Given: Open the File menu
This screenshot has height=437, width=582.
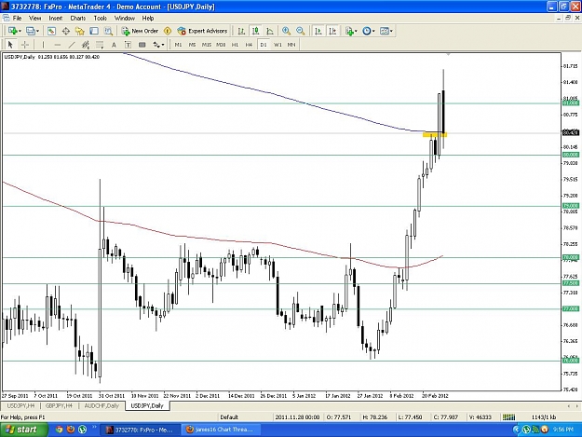Looking at the screenshot, I should coord(17,19).
